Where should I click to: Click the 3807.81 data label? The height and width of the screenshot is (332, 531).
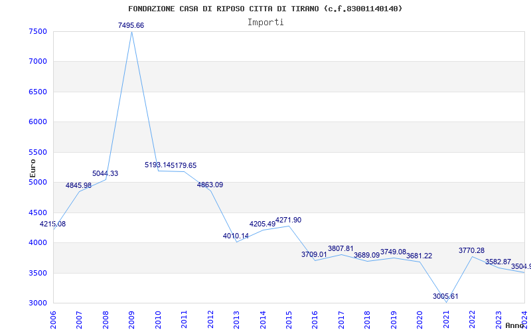[341, 248]
